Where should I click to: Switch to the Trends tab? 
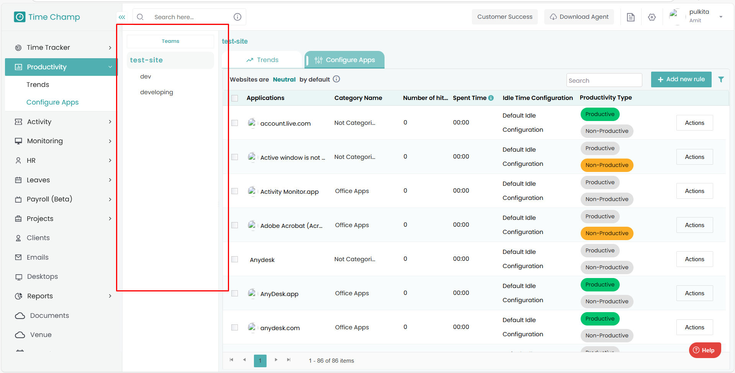click(x=262, y=60)
